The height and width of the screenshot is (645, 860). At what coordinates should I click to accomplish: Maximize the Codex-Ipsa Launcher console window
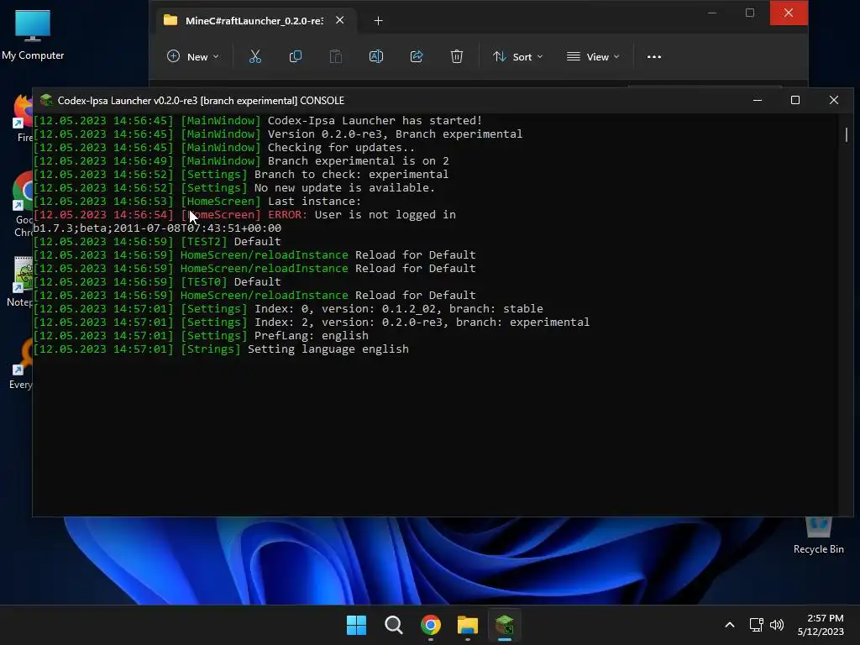pos(795,101)
